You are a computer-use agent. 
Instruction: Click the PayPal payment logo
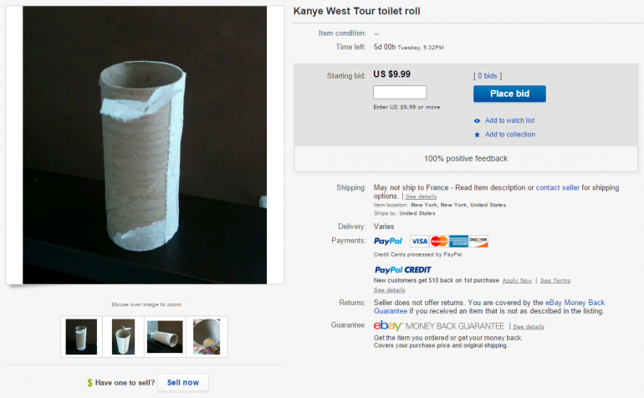pyautogui.click(x=388, y=242)
